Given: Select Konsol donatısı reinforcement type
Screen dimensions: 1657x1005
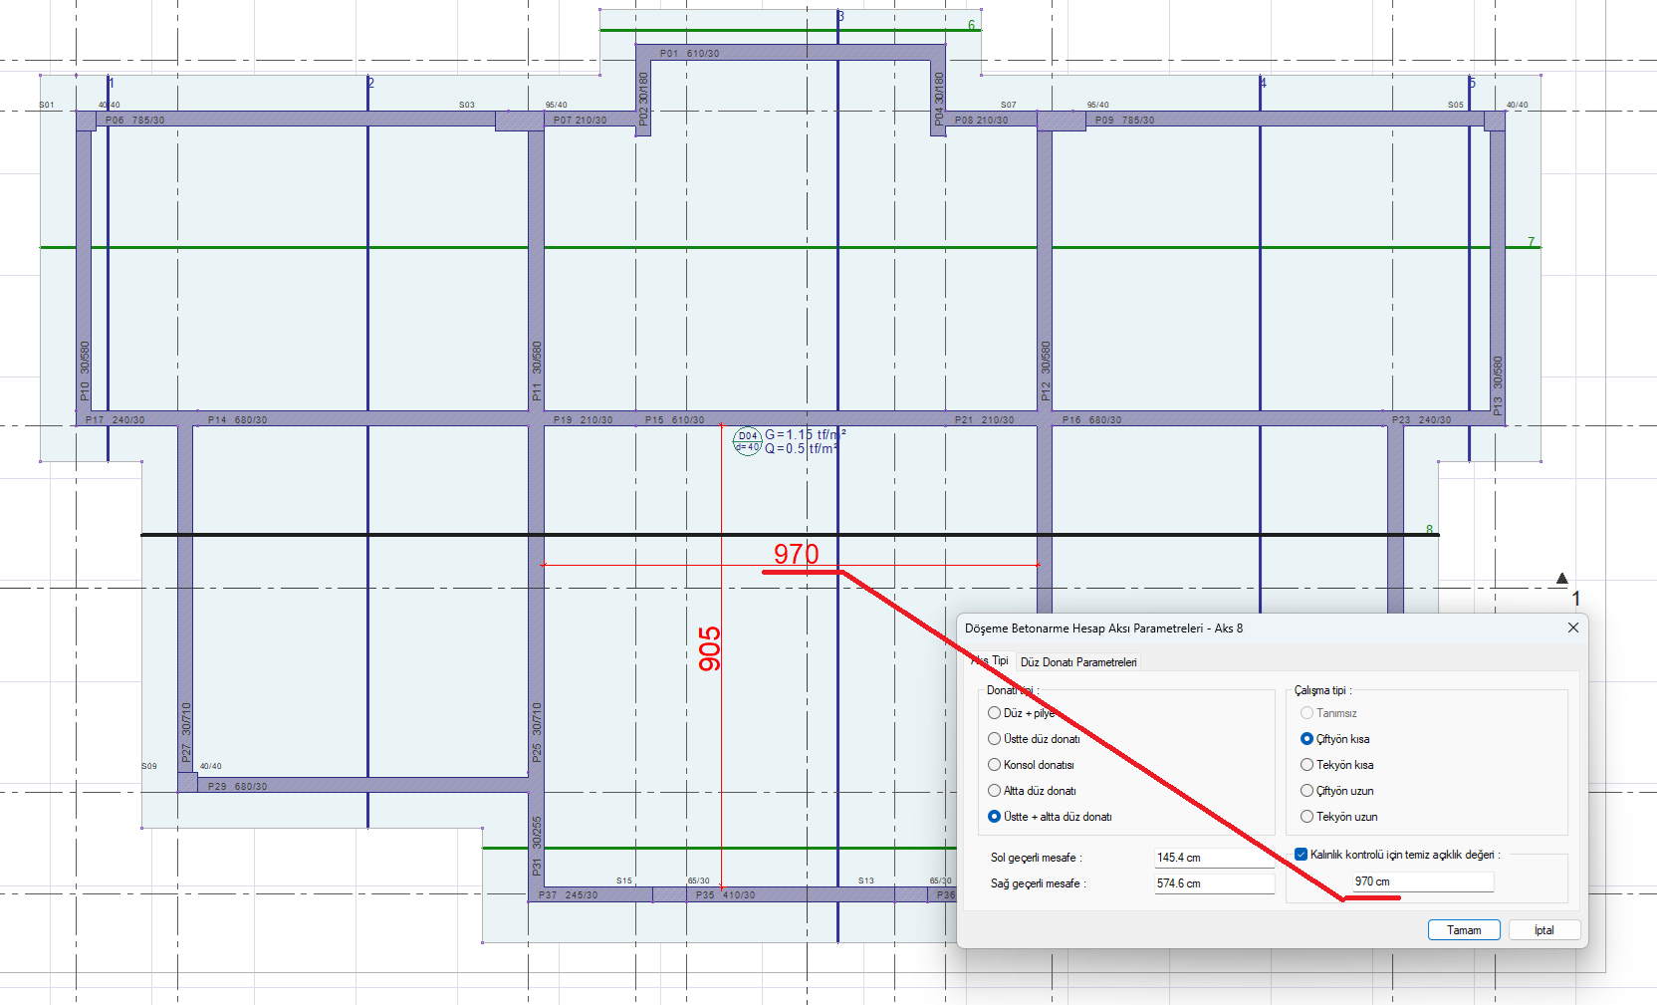Looking at the screenshot, I should (x=995, y=765).
